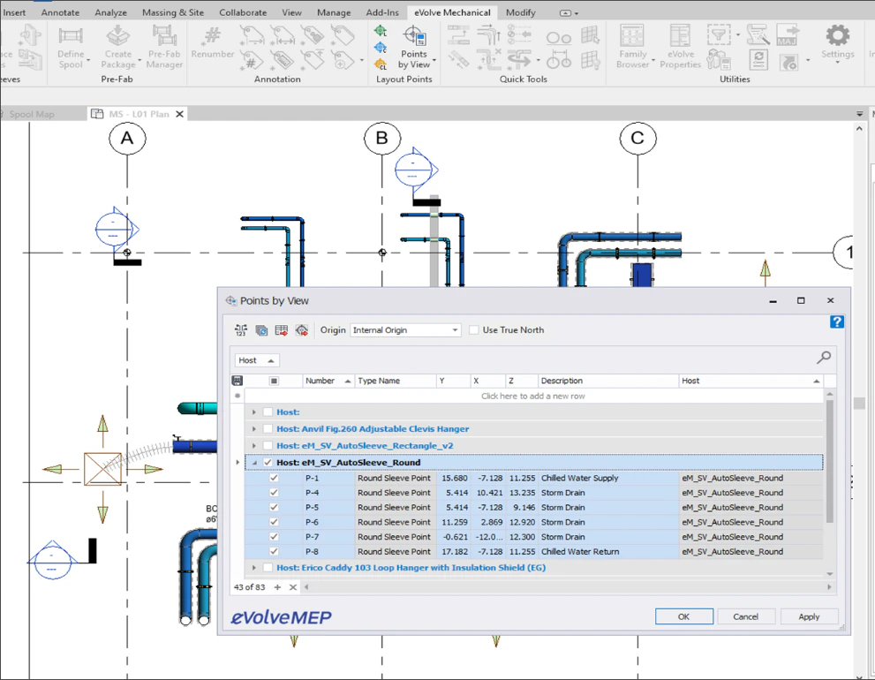The width and height of the screenshot is (875, 680).
Task: Open the Collaborate ribbon tab
Action: (243, 12)
